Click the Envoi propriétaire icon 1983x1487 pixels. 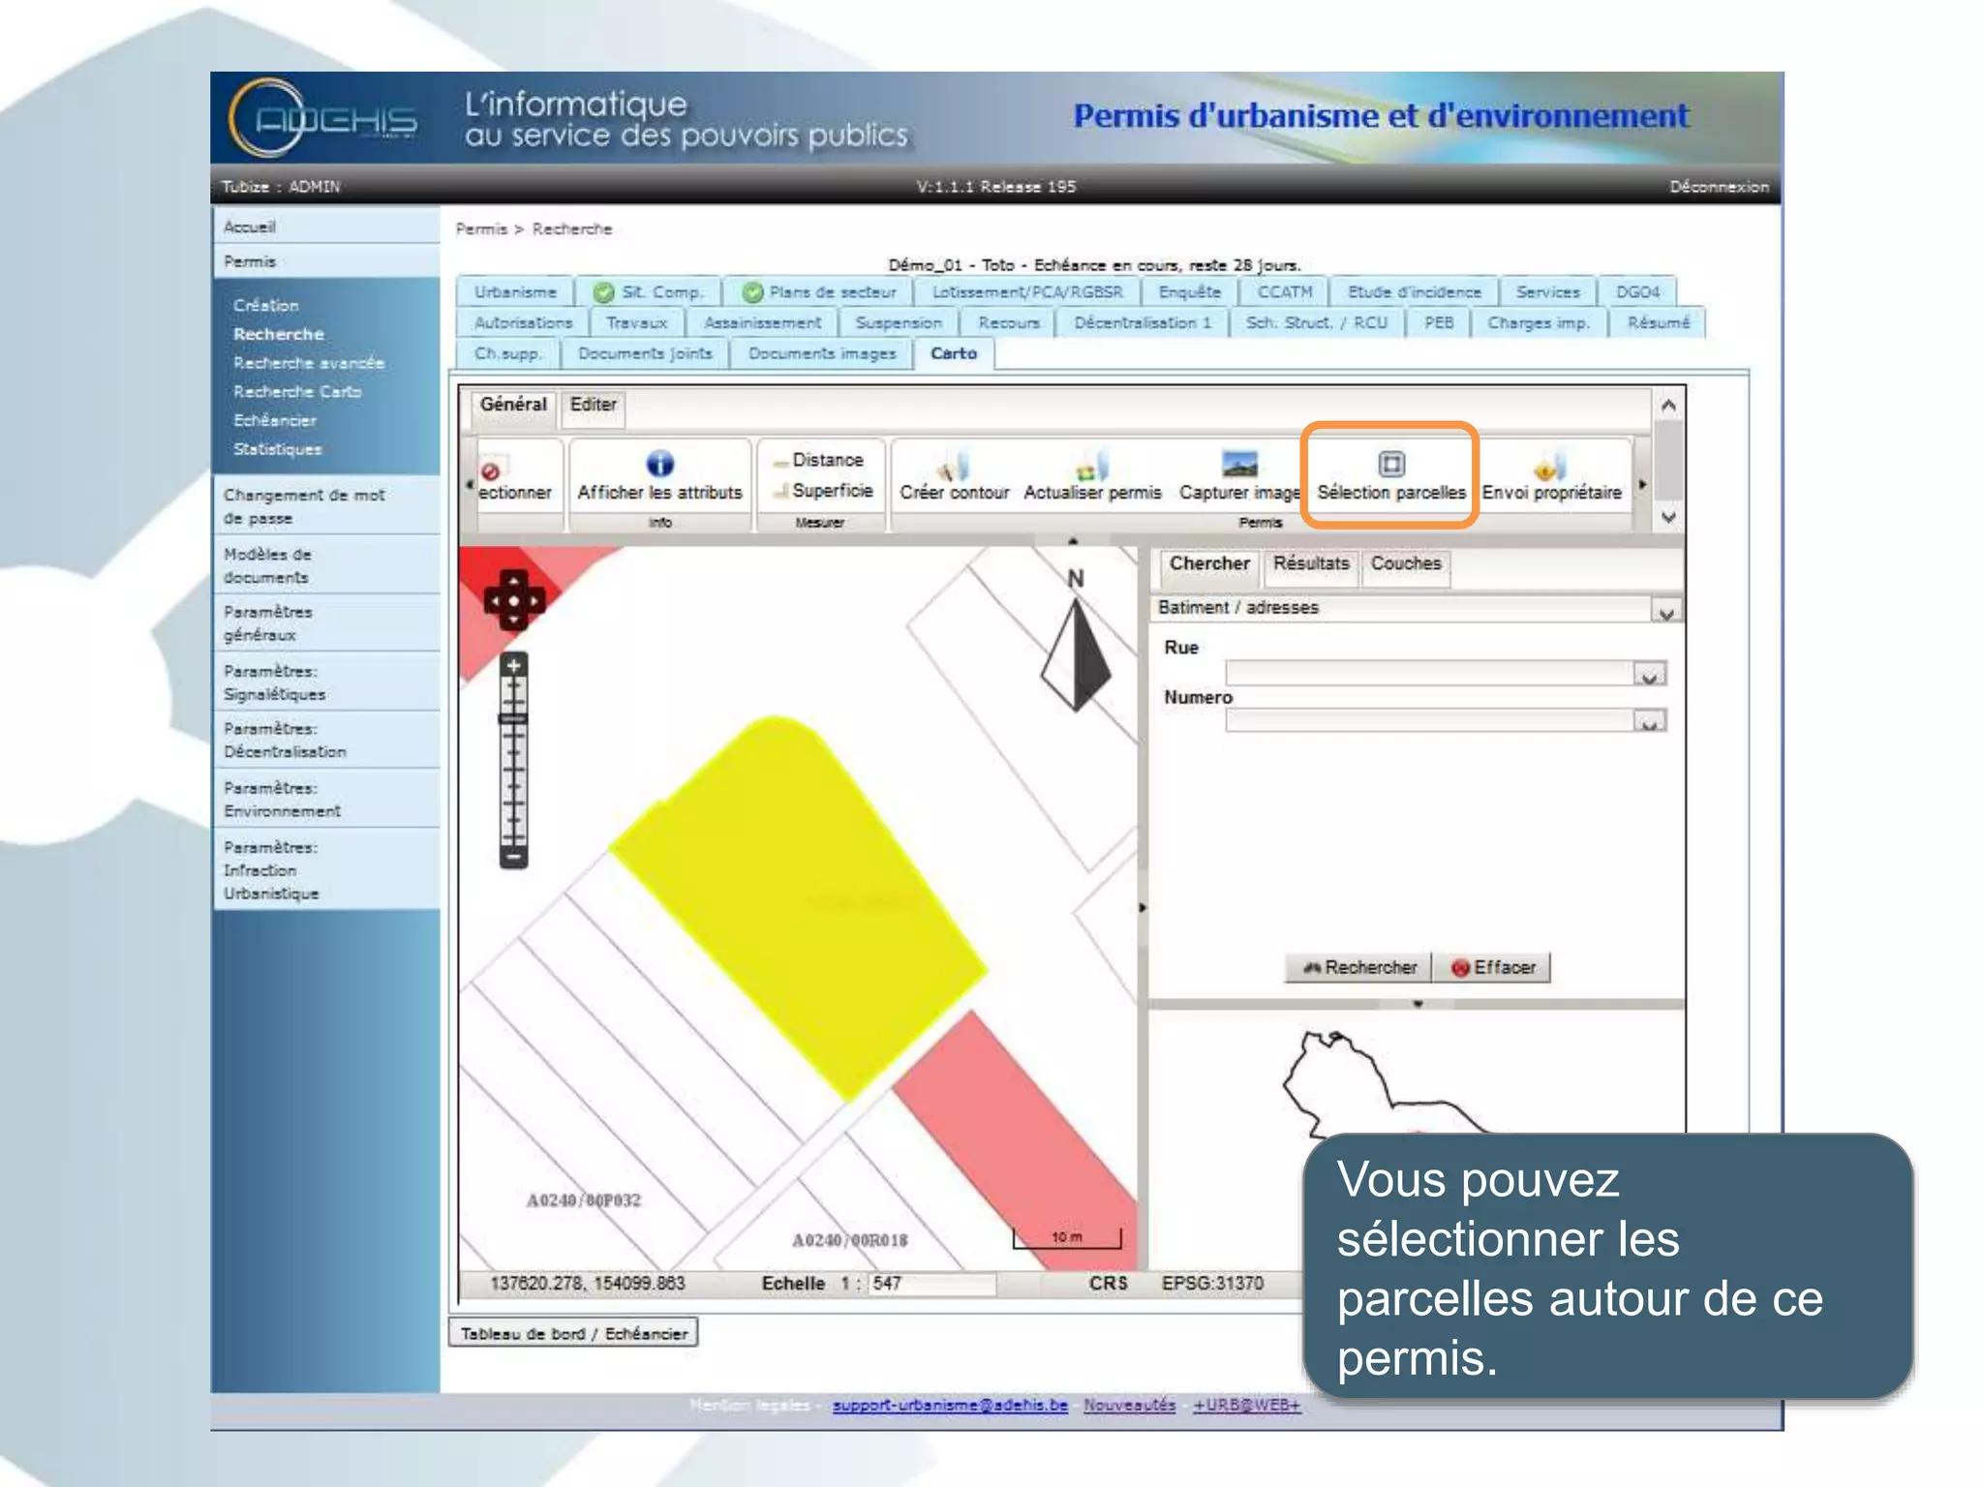[1550, 467]
